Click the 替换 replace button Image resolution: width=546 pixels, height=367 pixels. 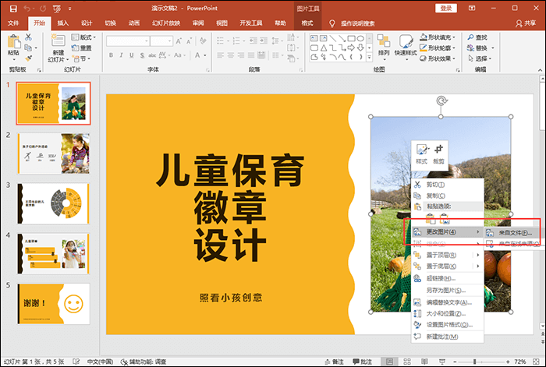[480, 48]
